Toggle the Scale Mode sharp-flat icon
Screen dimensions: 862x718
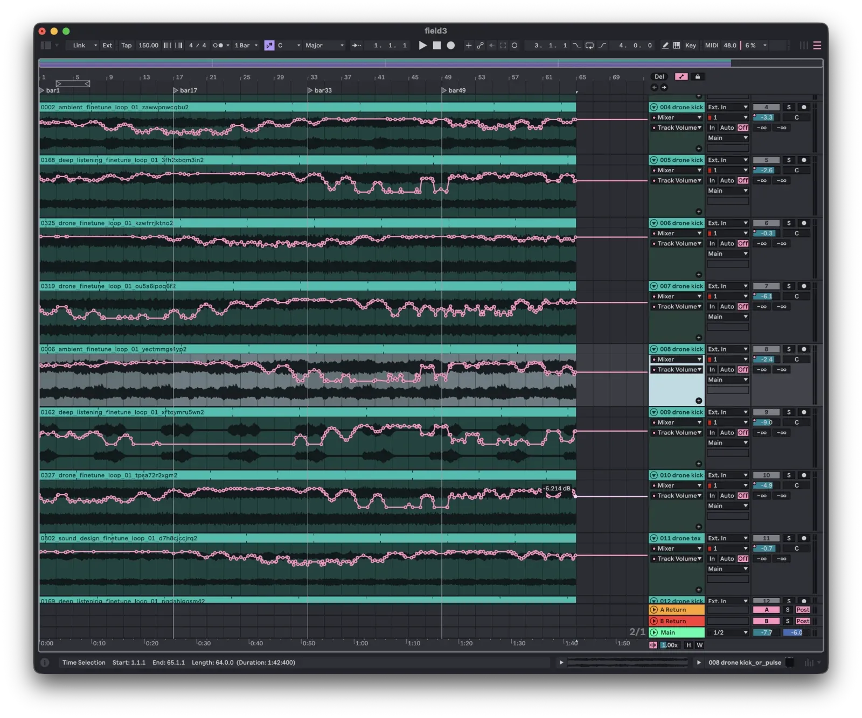tap(269, 45)
